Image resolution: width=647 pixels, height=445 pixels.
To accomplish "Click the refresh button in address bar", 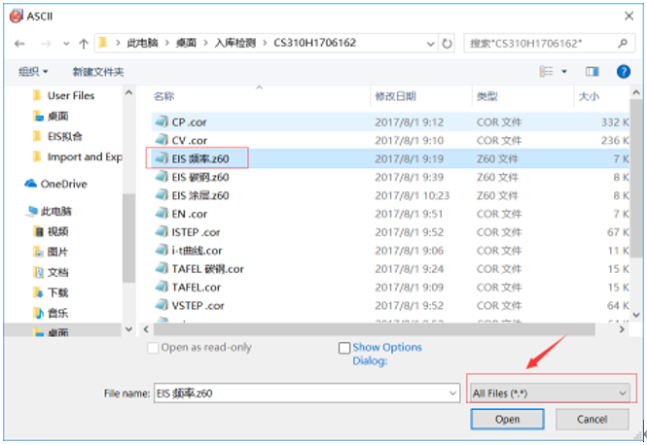I will click(447, 44).
